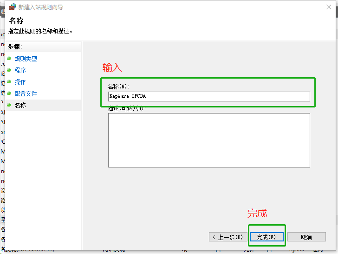Click the green bullet beside 操作

pos(9,82)
